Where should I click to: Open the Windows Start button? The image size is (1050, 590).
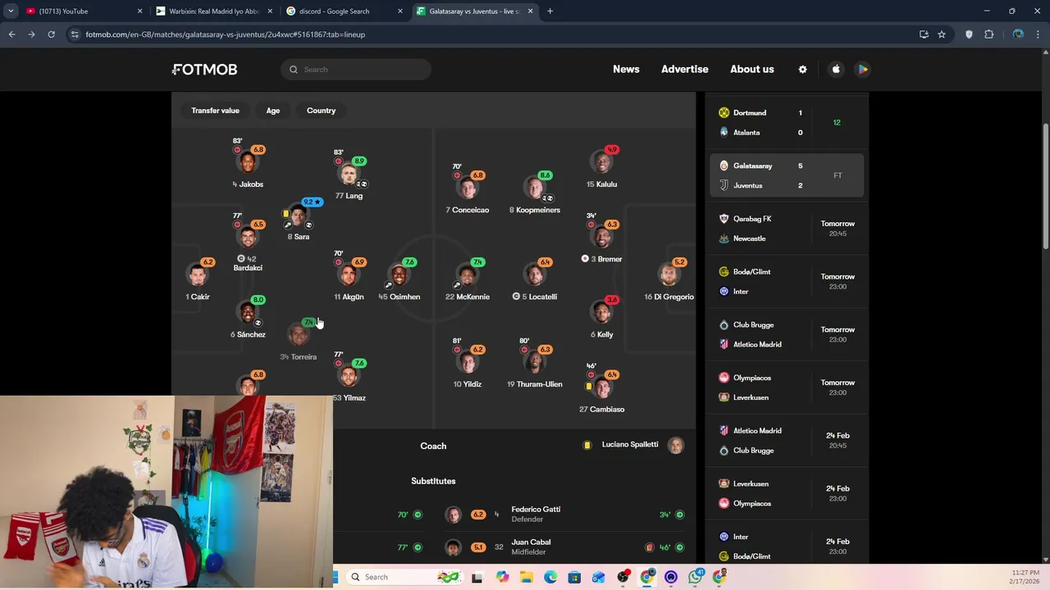(335, 577)
